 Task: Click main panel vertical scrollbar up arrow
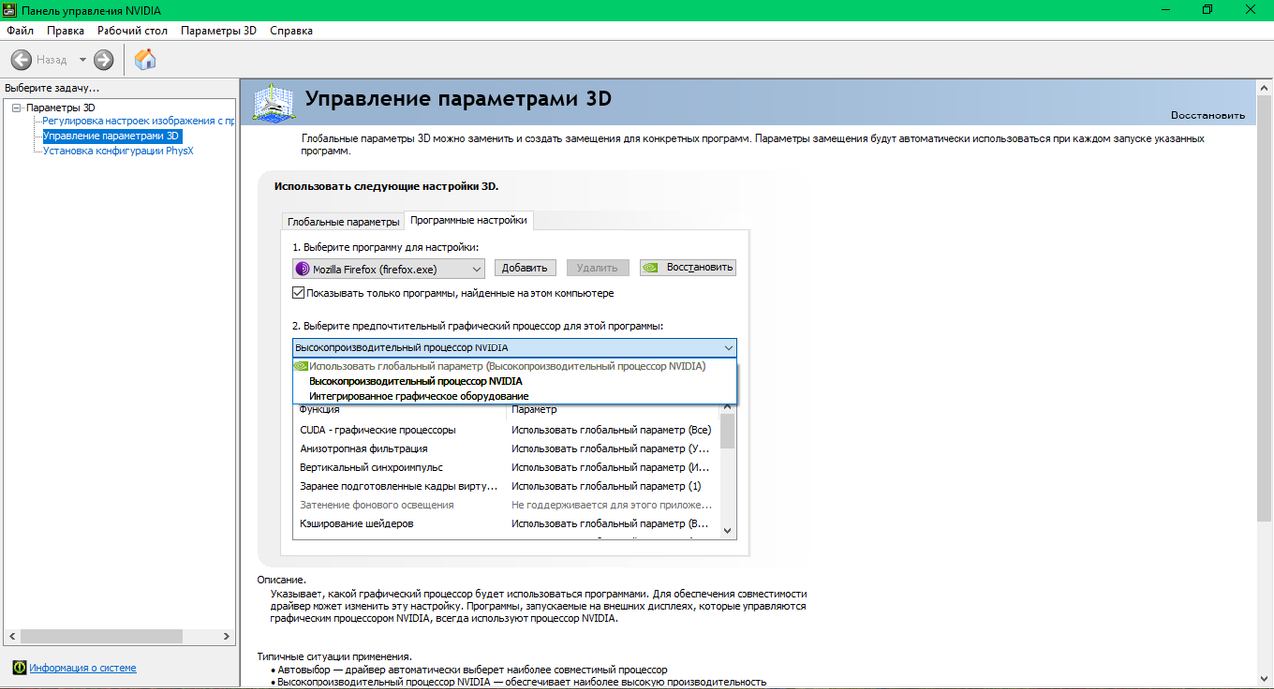[x=1263, y=89]
